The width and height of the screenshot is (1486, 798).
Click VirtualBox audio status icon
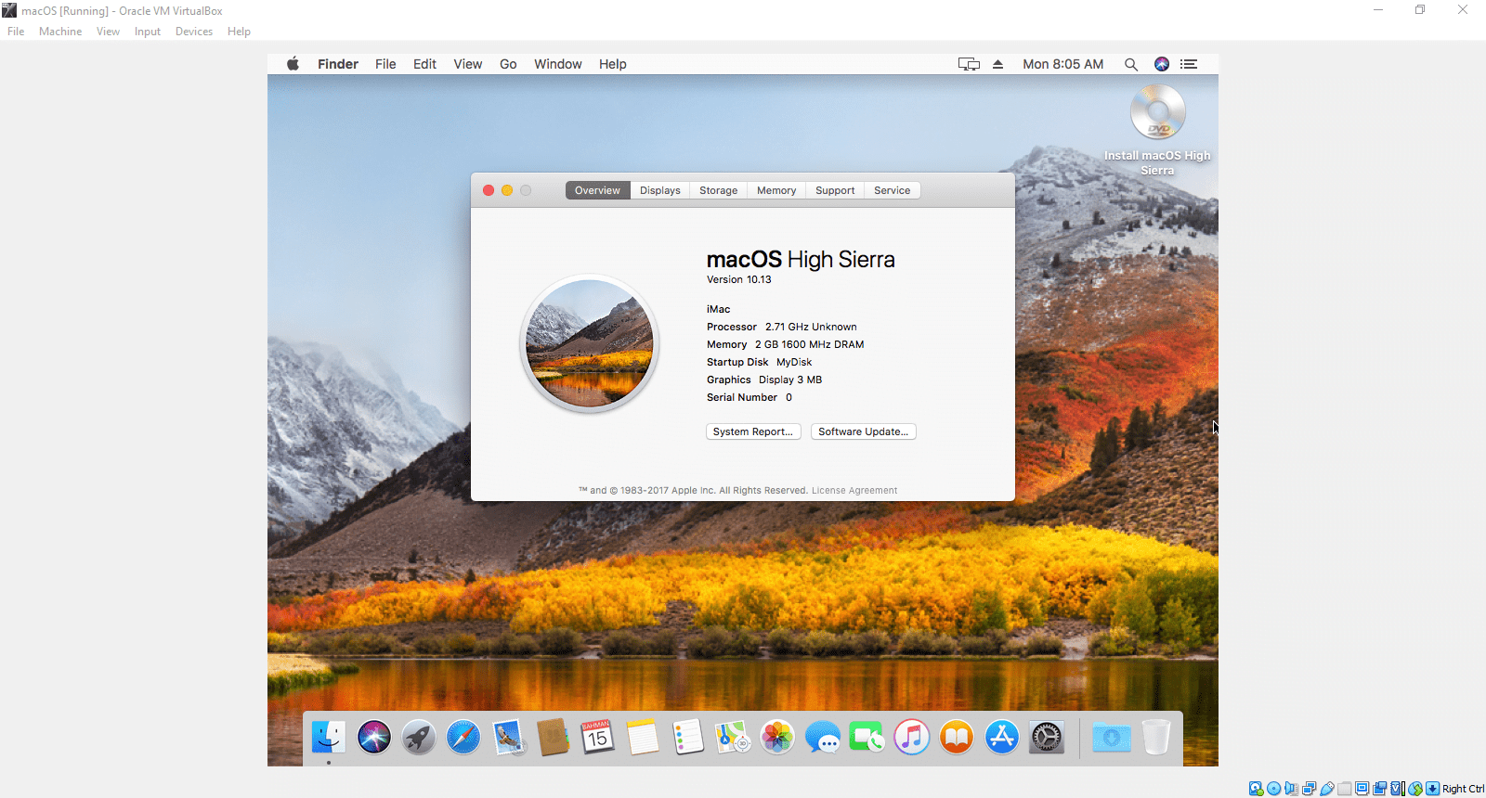pyautogui.click(x=1291, y=789)
